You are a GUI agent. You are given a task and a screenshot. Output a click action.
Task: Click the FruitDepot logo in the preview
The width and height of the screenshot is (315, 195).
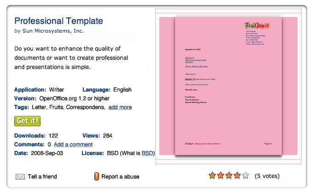(257, 25)
